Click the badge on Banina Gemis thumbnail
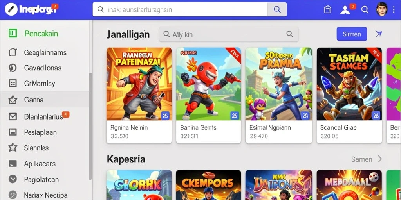This screenshot has width=401, height=200. pyautogui.click(x=235, y=116)
